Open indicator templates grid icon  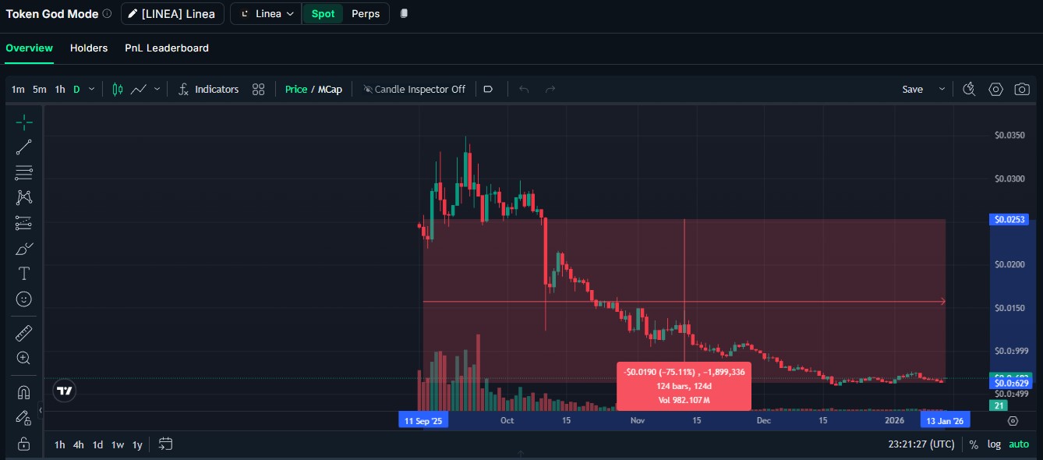point(259,90)
